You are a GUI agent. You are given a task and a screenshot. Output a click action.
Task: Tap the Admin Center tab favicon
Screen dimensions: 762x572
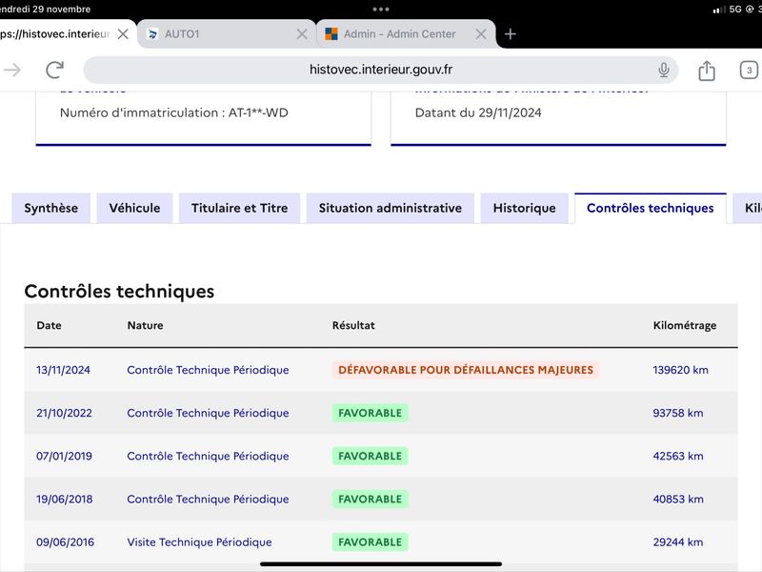coord(331,34)
